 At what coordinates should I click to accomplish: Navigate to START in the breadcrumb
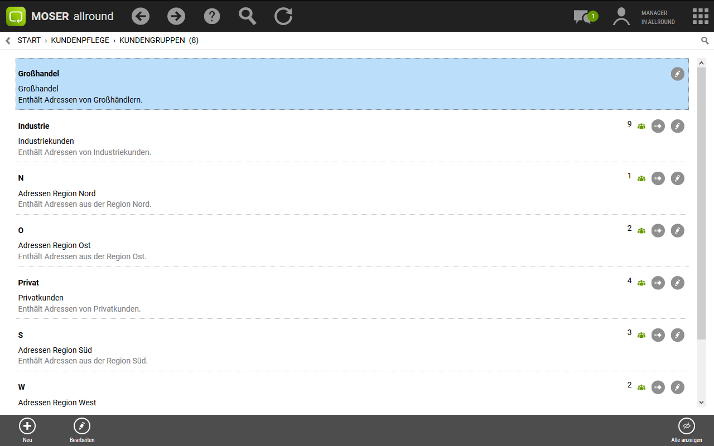(29, 41)
